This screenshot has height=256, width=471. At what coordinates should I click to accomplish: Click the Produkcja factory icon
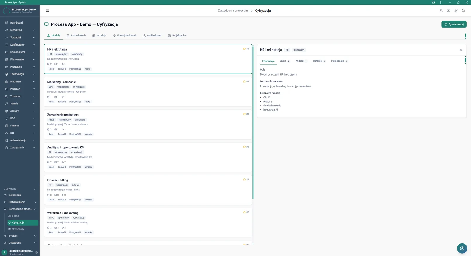pyautogui.click(x=6, y=67)
